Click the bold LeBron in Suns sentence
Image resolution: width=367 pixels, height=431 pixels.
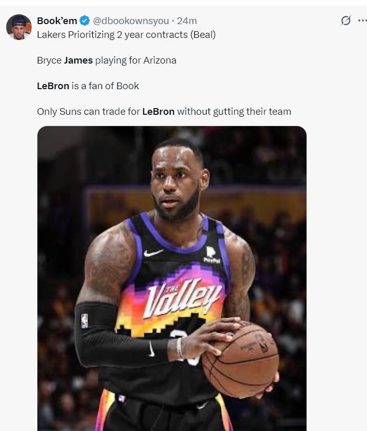158,112
